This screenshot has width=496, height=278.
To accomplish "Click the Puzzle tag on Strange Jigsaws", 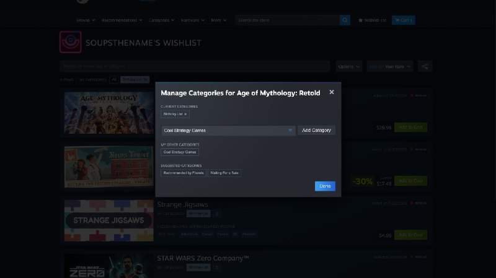I will coord(223,234).
